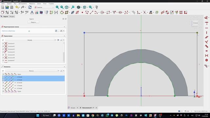Switch to the start page document tab

[x=73, y=108]
